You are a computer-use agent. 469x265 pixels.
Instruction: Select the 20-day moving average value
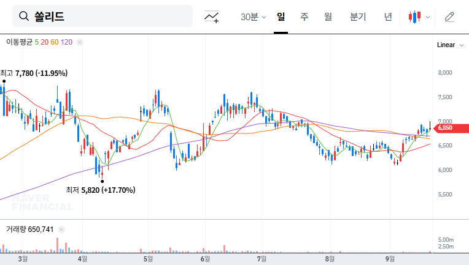[45, 42]
